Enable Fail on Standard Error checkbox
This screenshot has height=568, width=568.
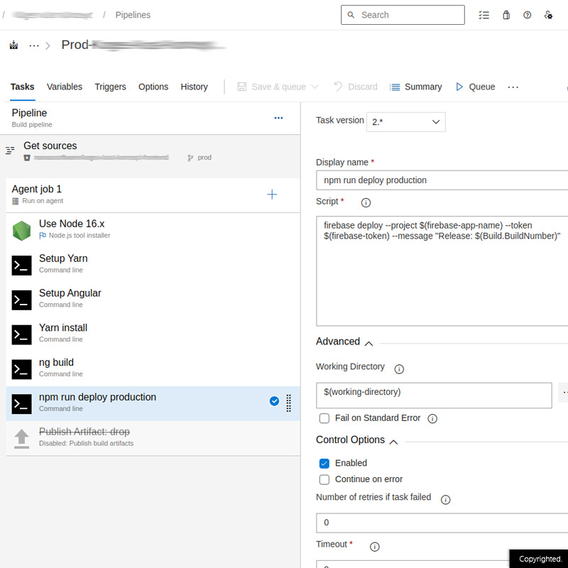coord(324,418)
